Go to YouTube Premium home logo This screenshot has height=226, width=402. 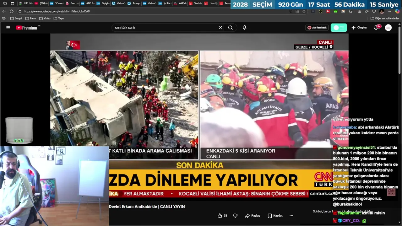(27, 28)
